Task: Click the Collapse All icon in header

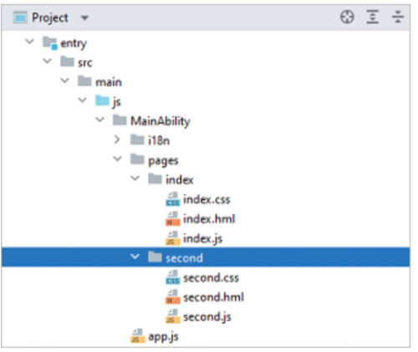Action: [x=398, y=18]
